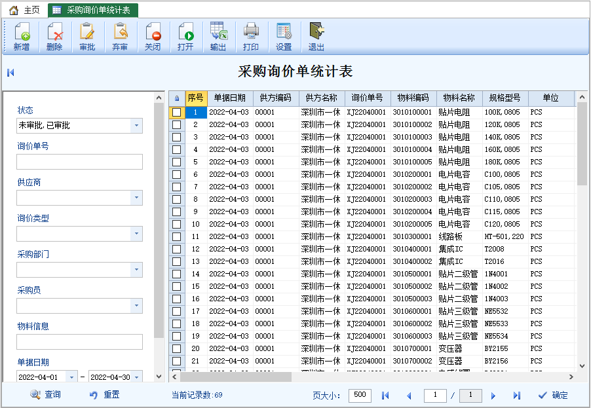Screen dimensions: 591x408
Task: Click the 查询 query button
Action: (46, 394)
